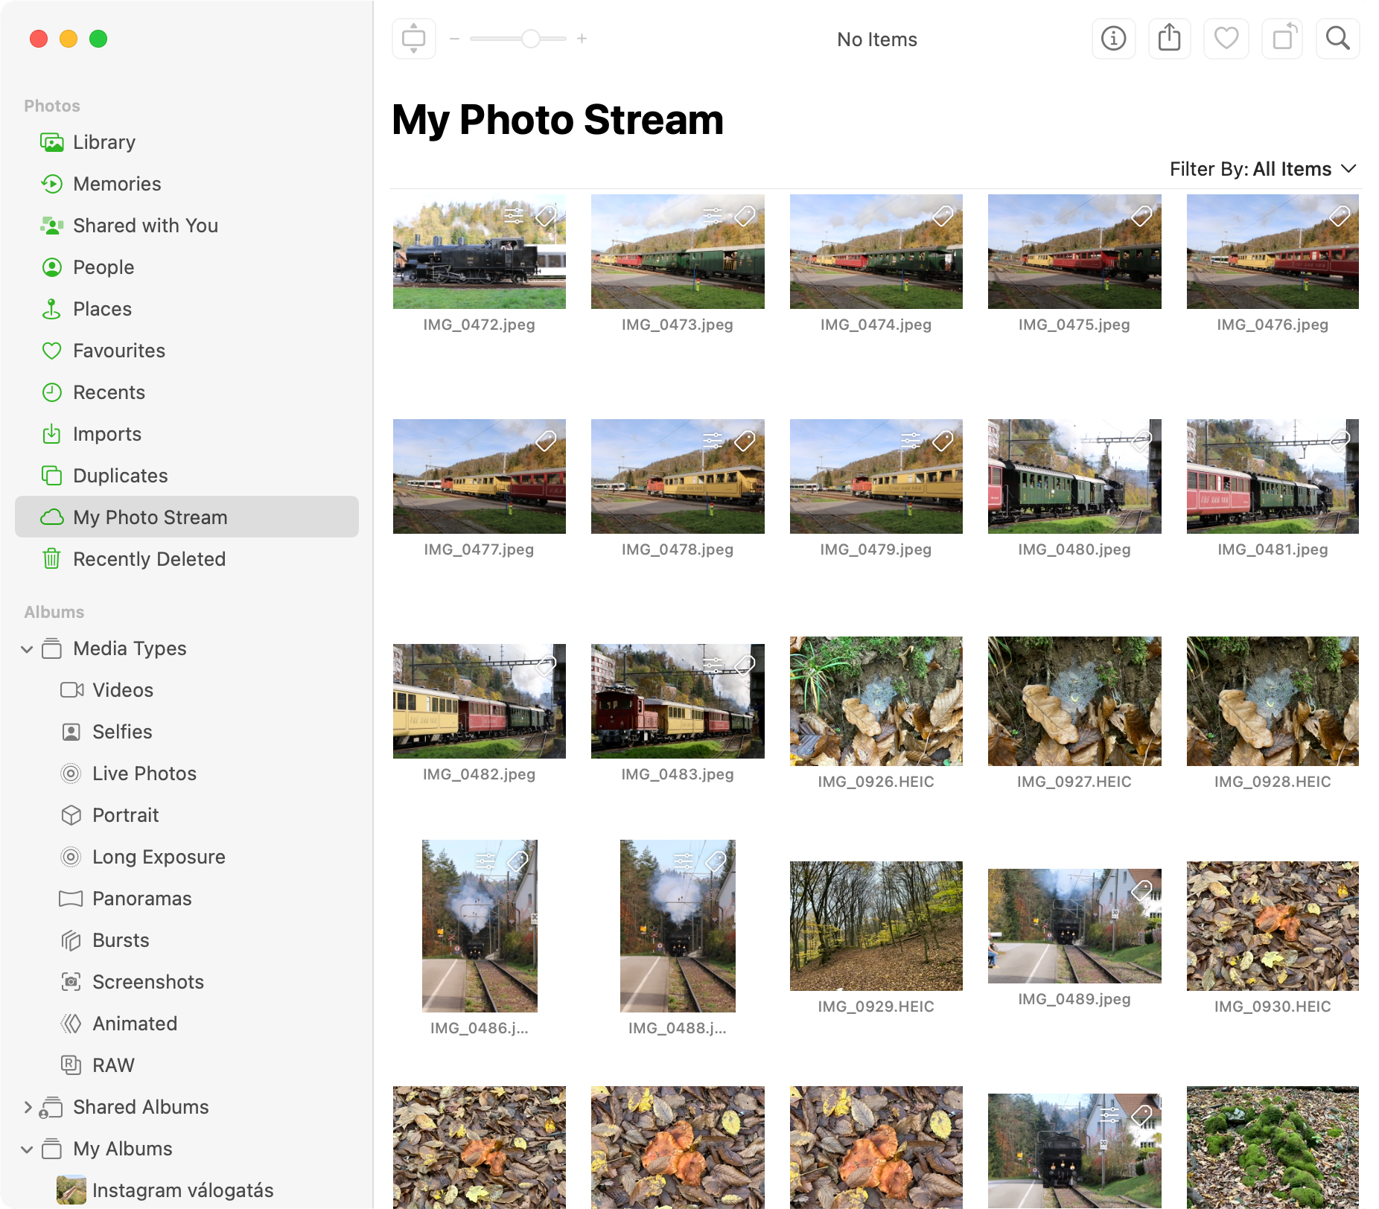Open the Instagram válogatás album

187,1190
